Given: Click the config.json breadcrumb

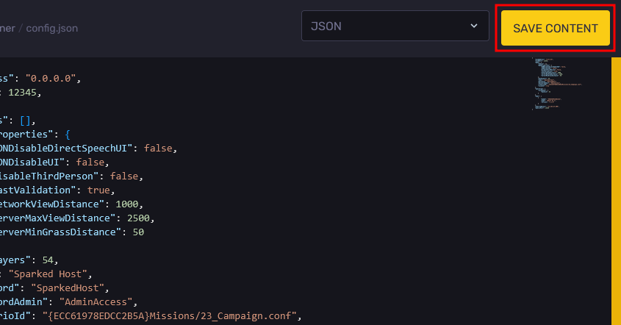Looking at the screenshot, I should pyautogui.click(x=52, y=29).
